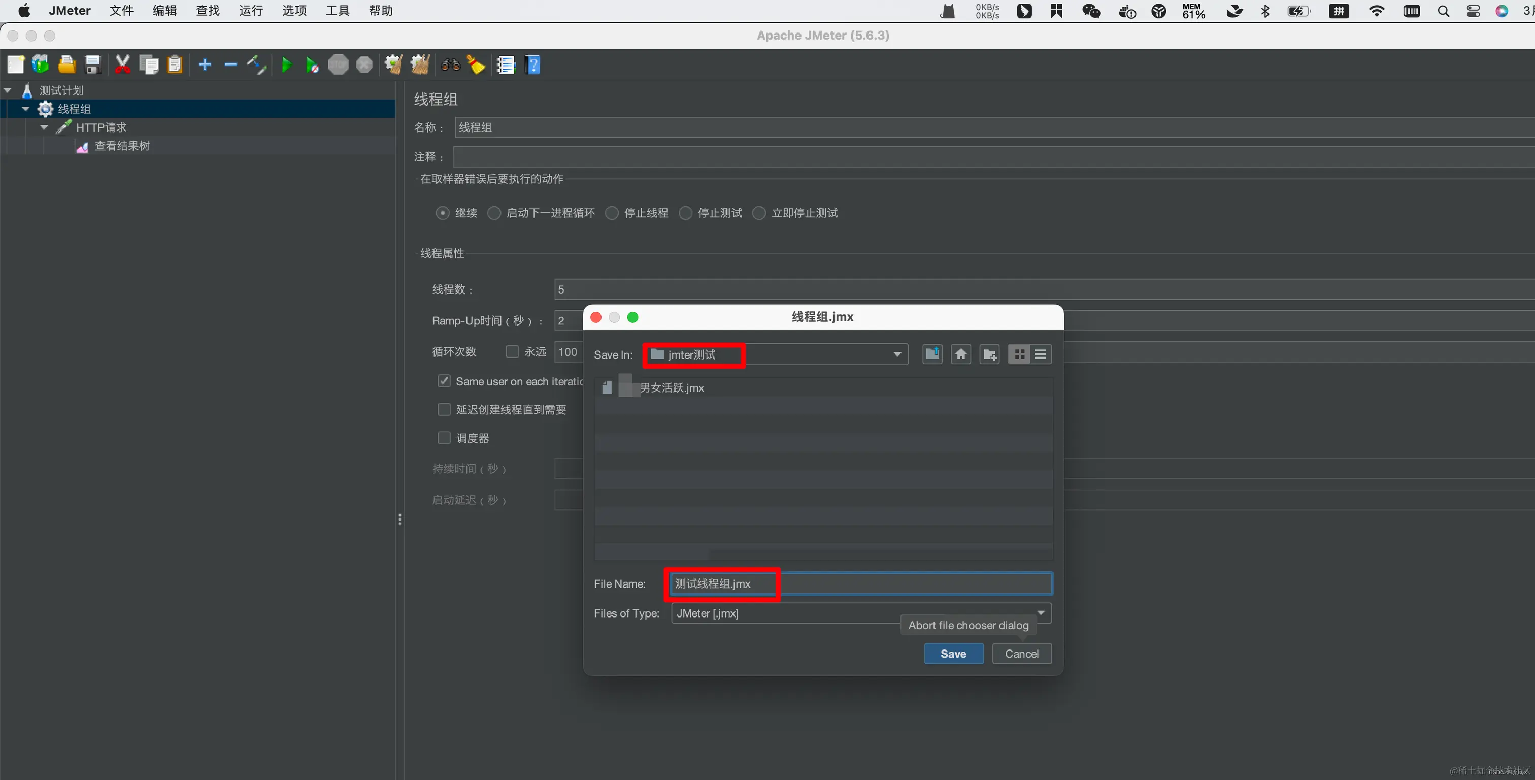Click the Toggle enable/disable icon
1535x780 pixels.
(257, 64)
